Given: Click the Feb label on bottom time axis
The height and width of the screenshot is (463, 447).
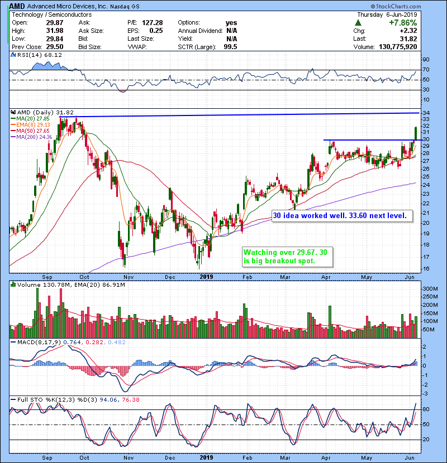Looking at the screenshot, I should [x=247, y=457].
